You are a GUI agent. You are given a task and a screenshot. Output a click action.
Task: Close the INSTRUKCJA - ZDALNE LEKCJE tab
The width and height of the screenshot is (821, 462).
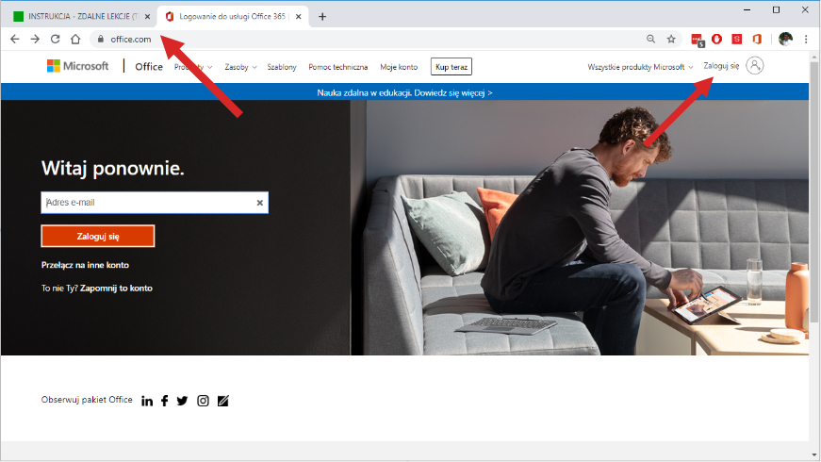[x=148, y=17]
